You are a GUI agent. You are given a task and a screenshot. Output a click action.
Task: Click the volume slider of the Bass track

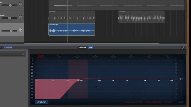click(x=9, y=5)
